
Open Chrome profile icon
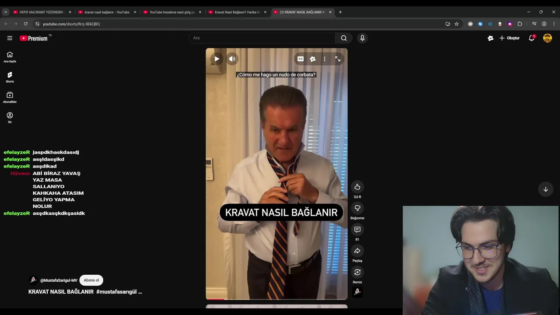coord(544,24)
